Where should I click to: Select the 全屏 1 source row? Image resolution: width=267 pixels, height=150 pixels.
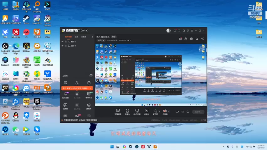tap(77, 46)
